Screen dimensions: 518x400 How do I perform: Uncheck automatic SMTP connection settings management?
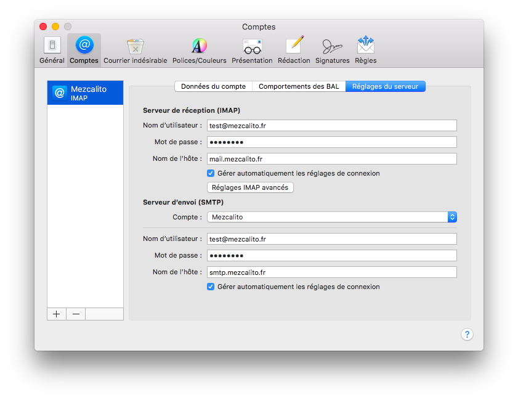coord(211,287)
